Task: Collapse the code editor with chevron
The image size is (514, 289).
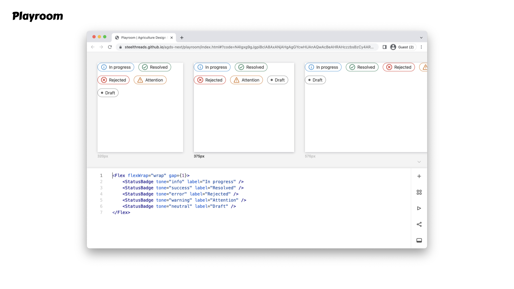Action: point(419,162)
